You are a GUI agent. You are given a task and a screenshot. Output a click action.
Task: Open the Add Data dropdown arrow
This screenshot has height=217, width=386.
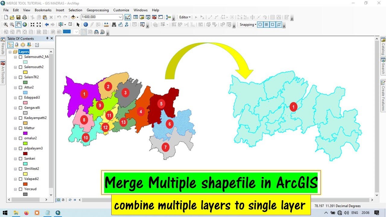[x=78, y=17]
